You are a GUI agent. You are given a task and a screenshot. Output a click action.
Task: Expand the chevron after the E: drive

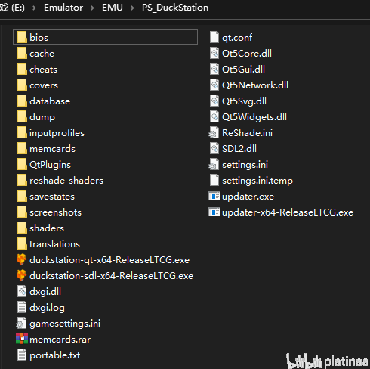coord(34,8)
